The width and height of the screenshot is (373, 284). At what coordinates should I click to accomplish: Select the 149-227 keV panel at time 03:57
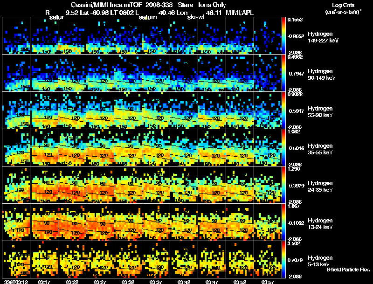[x=268, y=35]
